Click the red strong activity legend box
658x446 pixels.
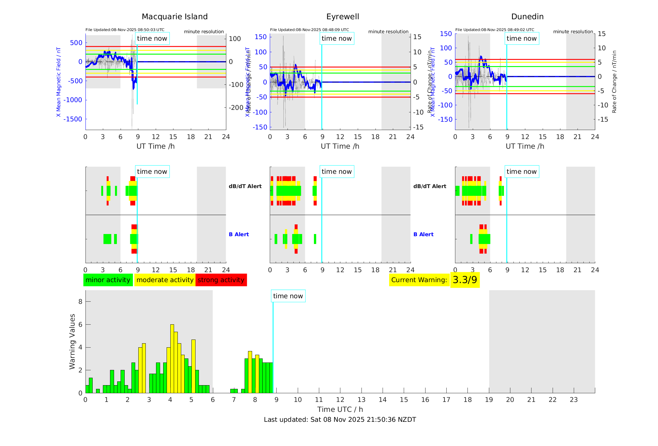(x=221, y=280)
